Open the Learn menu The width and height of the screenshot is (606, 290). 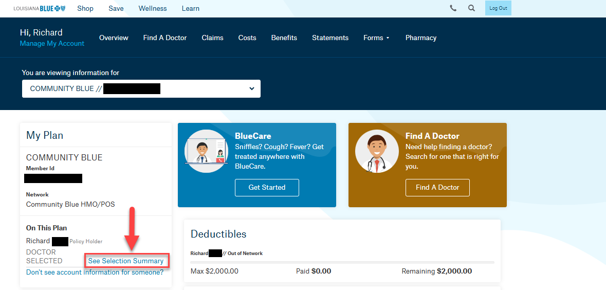coord(191,8)
